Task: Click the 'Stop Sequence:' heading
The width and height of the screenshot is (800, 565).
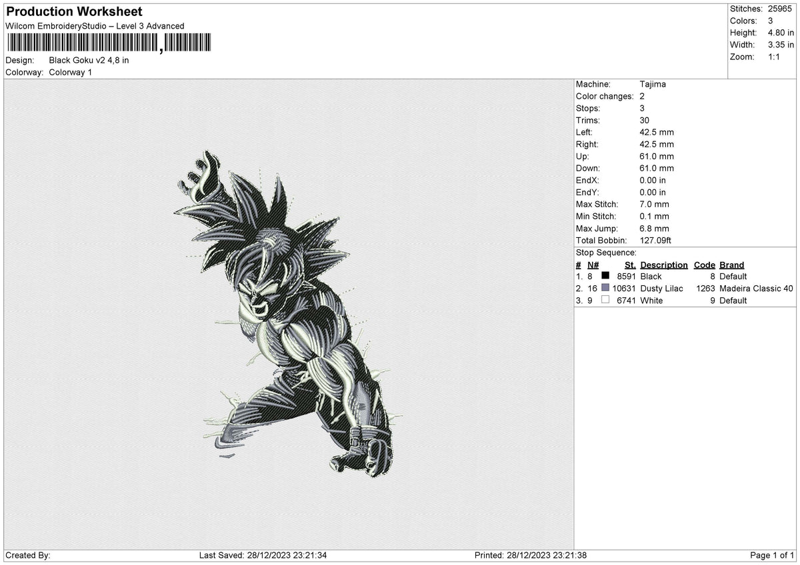Action: [606, 253]
